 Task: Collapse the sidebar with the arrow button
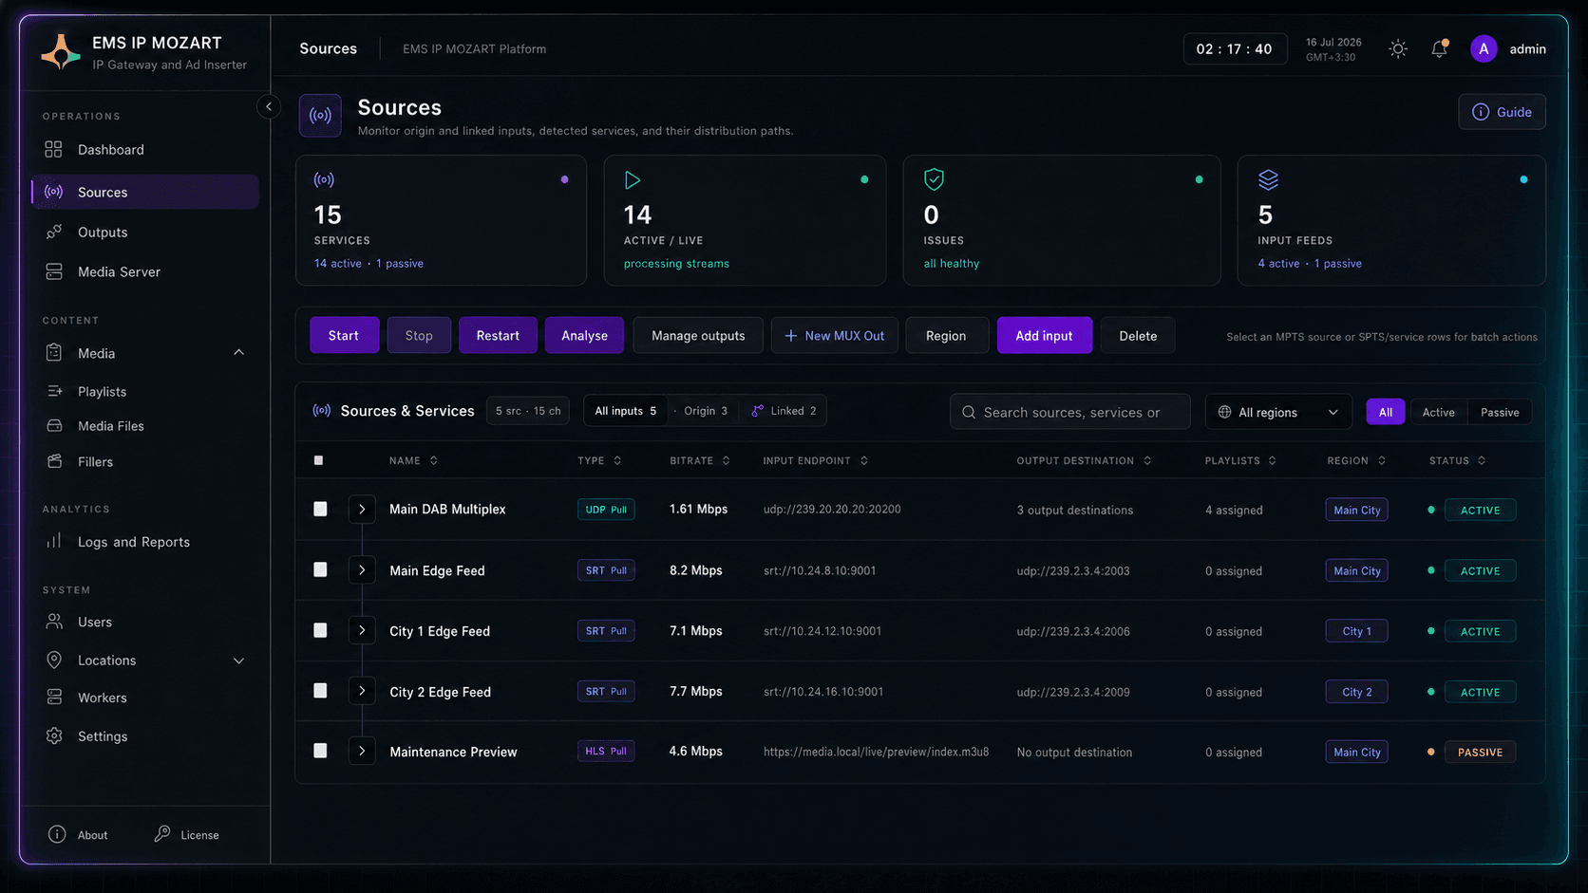pyautogui.click(x=269, y=106)
